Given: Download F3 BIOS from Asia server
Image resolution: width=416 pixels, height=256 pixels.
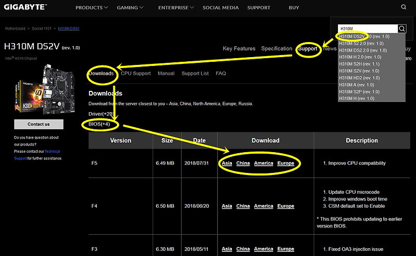Looking at the screenshot, I should tap(227, 249).
